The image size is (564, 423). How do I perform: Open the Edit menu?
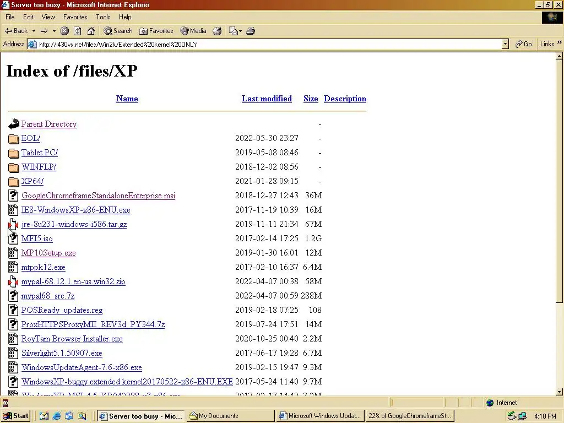(28, 17)
